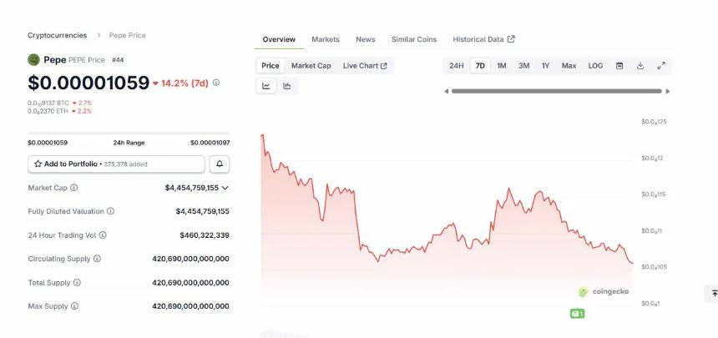Open Live Chart external link
The width and height of the screenshot is (718, 338).
click(x=364, y=66)
